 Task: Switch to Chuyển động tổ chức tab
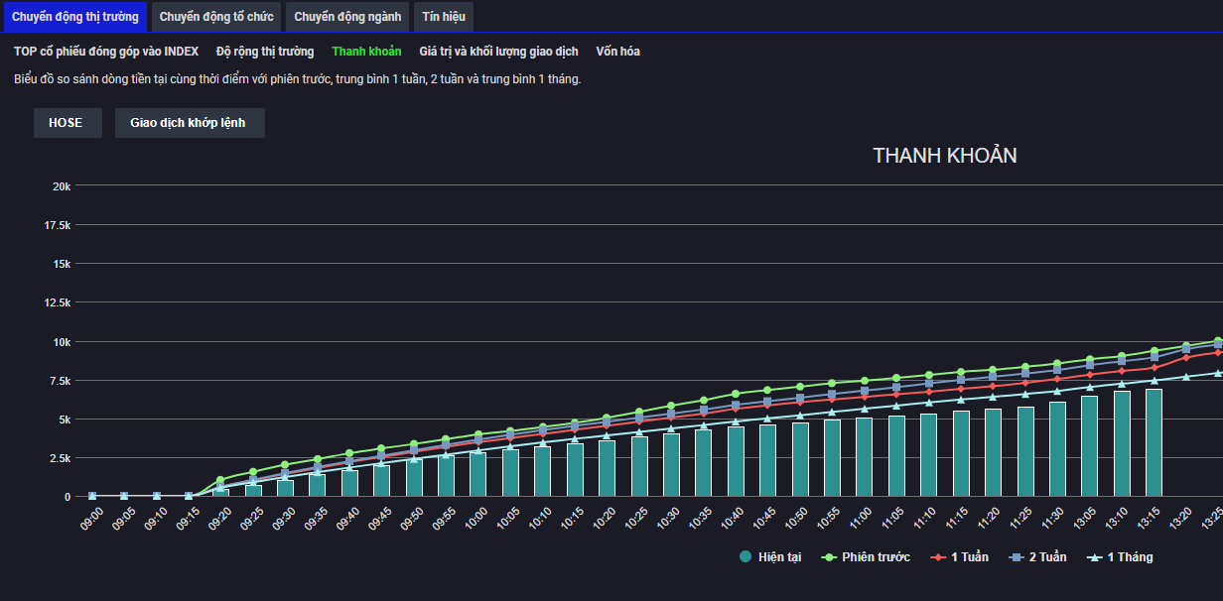click(215, 17)
